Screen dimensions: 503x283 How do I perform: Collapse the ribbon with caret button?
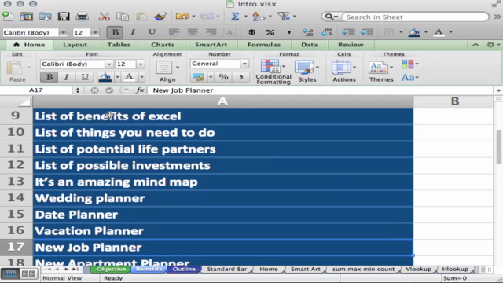point(475,45)
